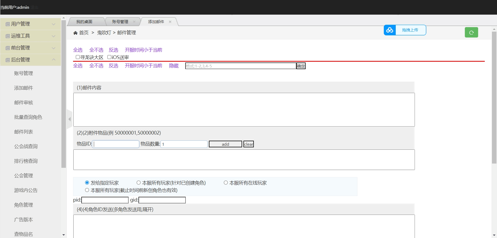Open 添加邮件 in sidebar
This screenshot has height=238, width=497.
24,88
